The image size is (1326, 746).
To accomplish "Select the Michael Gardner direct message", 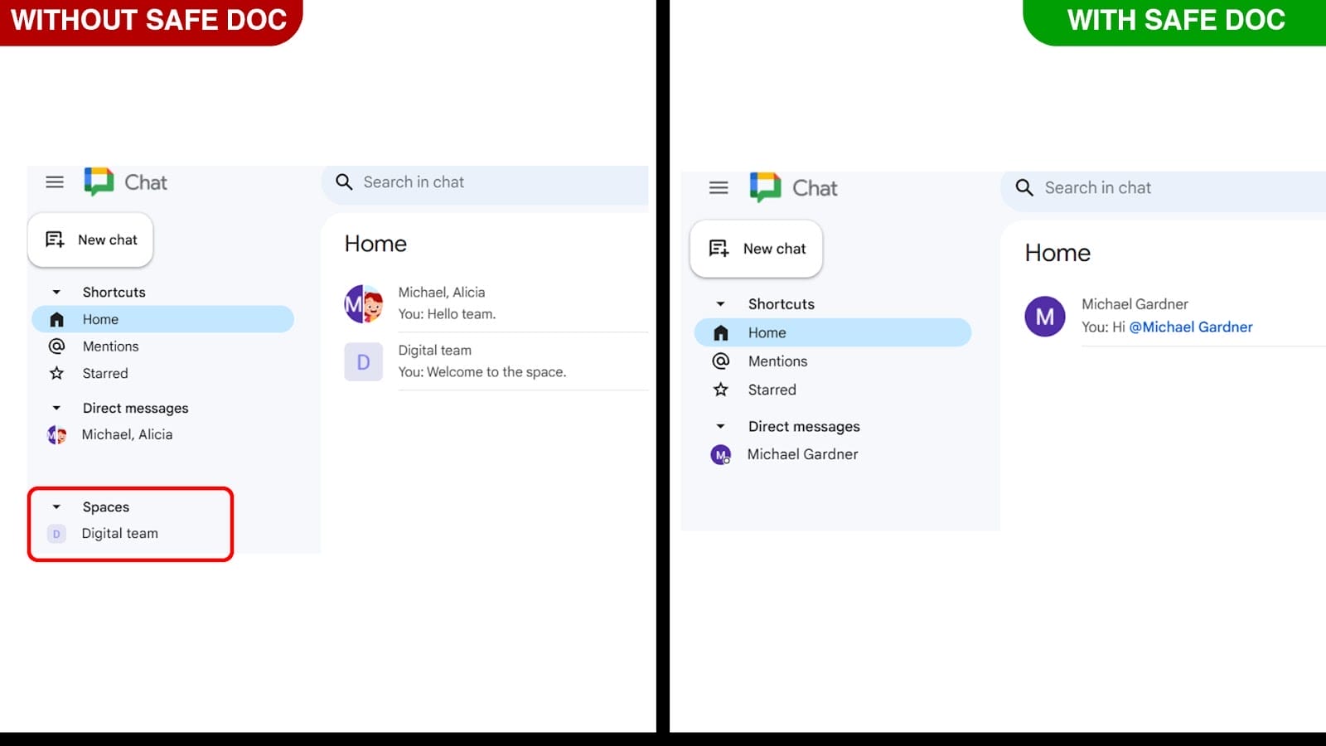I will [802, 454].
